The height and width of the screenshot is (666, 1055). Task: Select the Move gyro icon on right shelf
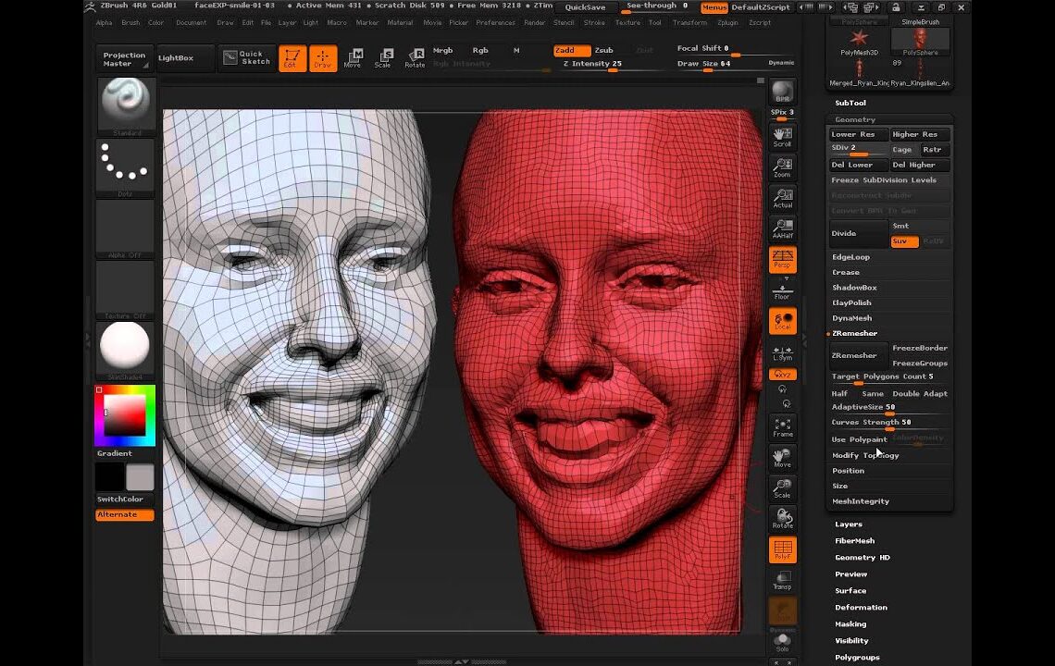tap(782, 459)
